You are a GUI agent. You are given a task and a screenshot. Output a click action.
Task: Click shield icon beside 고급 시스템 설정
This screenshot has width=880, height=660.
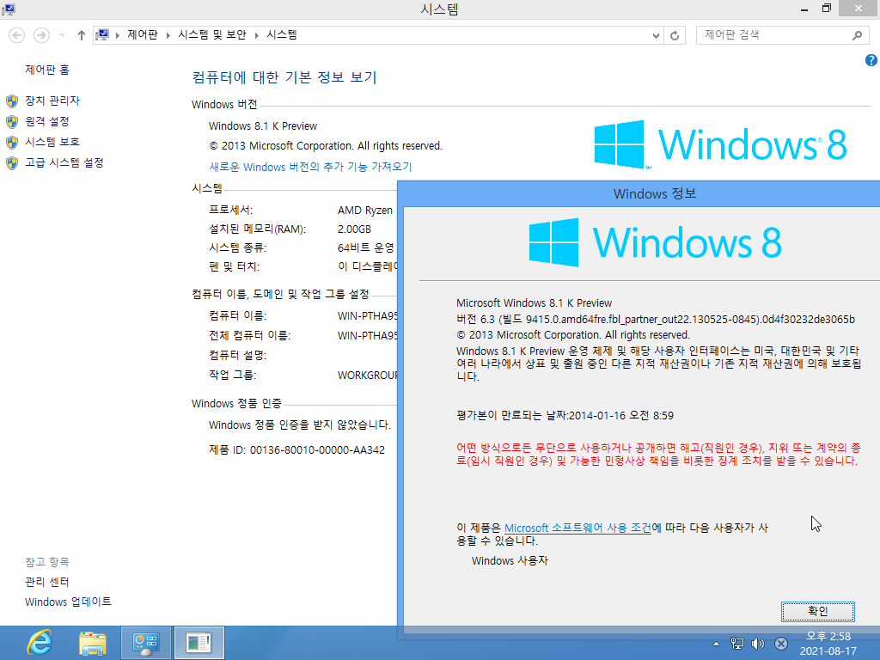click(x=12, y=162)
